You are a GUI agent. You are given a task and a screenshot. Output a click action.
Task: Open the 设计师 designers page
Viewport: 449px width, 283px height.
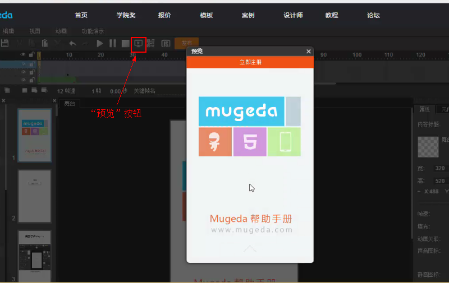[x=293, y=15]
